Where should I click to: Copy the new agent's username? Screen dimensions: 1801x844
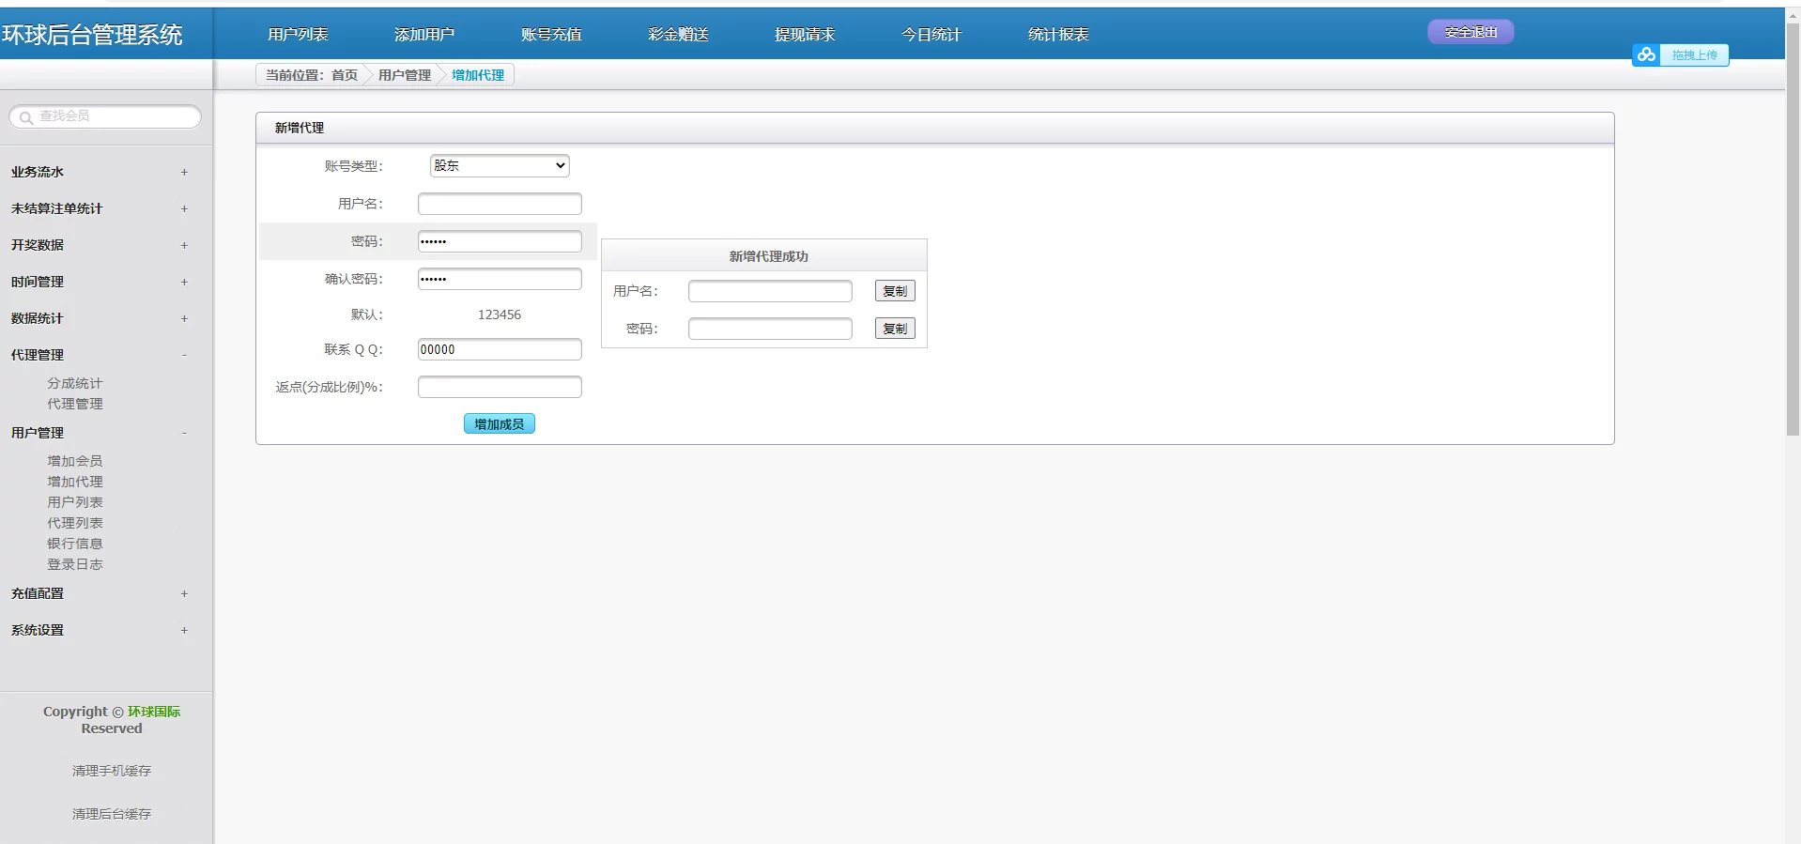[895, 291]
